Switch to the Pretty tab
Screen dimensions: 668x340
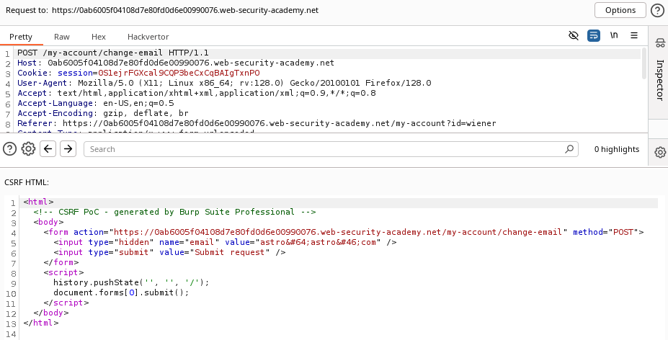coord(21,37)
